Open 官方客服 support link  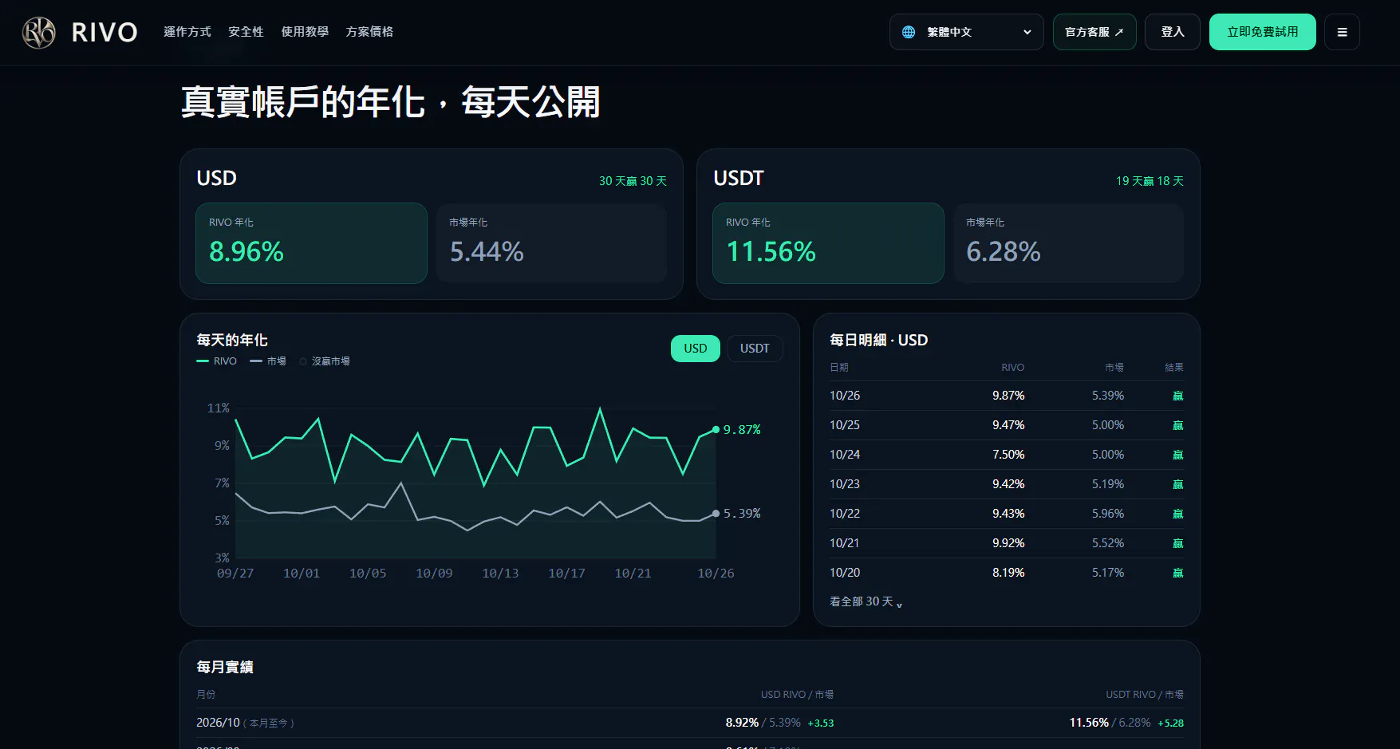point(1094,32)
